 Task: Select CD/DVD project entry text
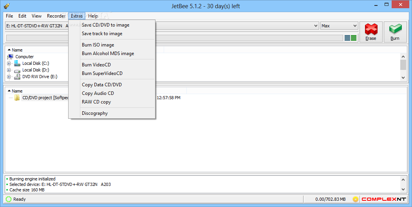45,98
